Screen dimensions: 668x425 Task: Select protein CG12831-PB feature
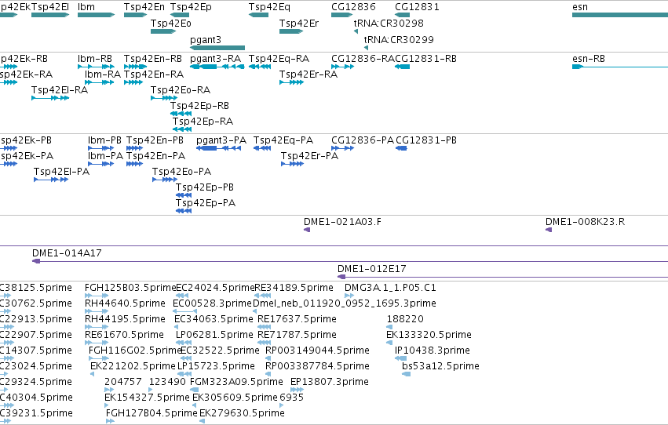pos(401,148)
